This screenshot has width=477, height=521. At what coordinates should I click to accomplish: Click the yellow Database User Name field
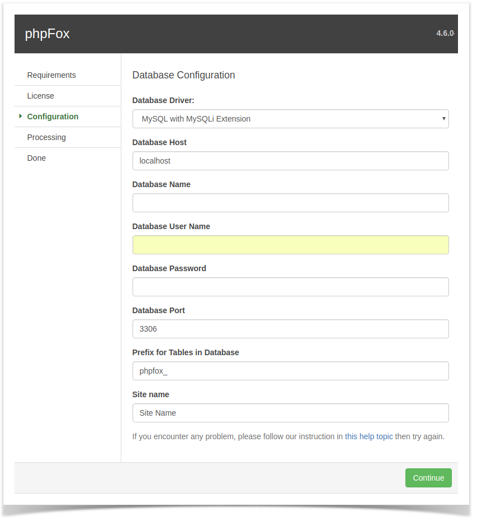pos(291,245)
